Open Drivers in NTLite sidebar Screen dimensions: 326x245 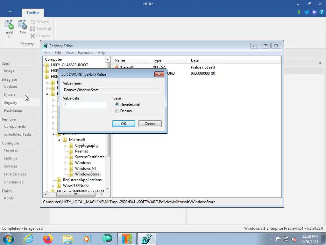tap(10, 94)
